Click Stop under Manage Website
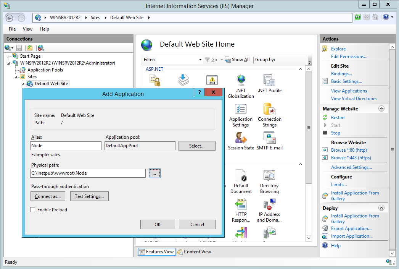Screen dimensions: 399x269 coord(335,133)
